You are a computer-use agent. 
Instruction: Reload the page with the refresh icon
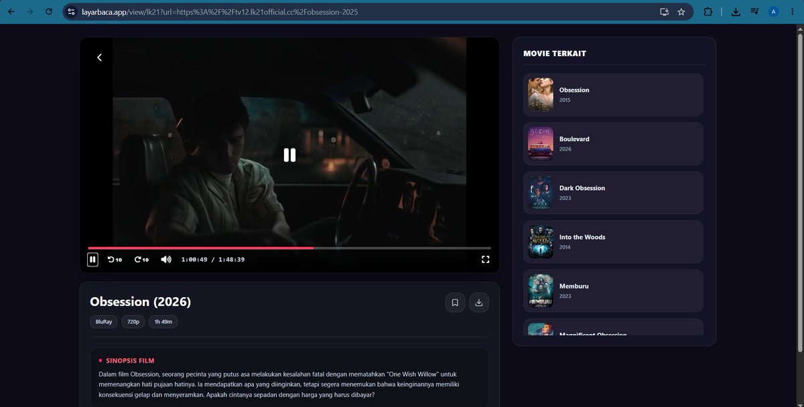point(49,11)
